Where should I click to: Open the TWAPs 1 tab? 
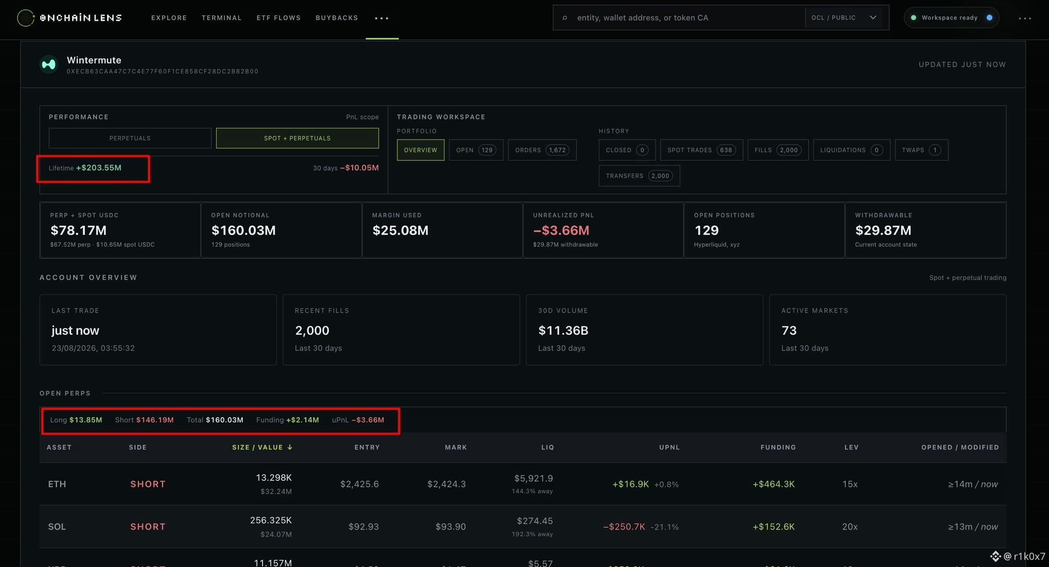tap(922, 150)
